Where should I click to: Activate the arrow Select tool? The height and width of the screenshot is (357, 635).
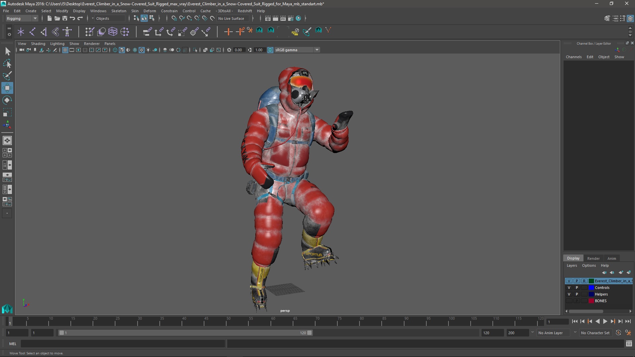[7, 51]
